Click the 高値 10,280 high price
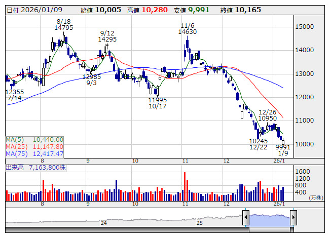Viewport: 331px width, 238px height. 148,10
